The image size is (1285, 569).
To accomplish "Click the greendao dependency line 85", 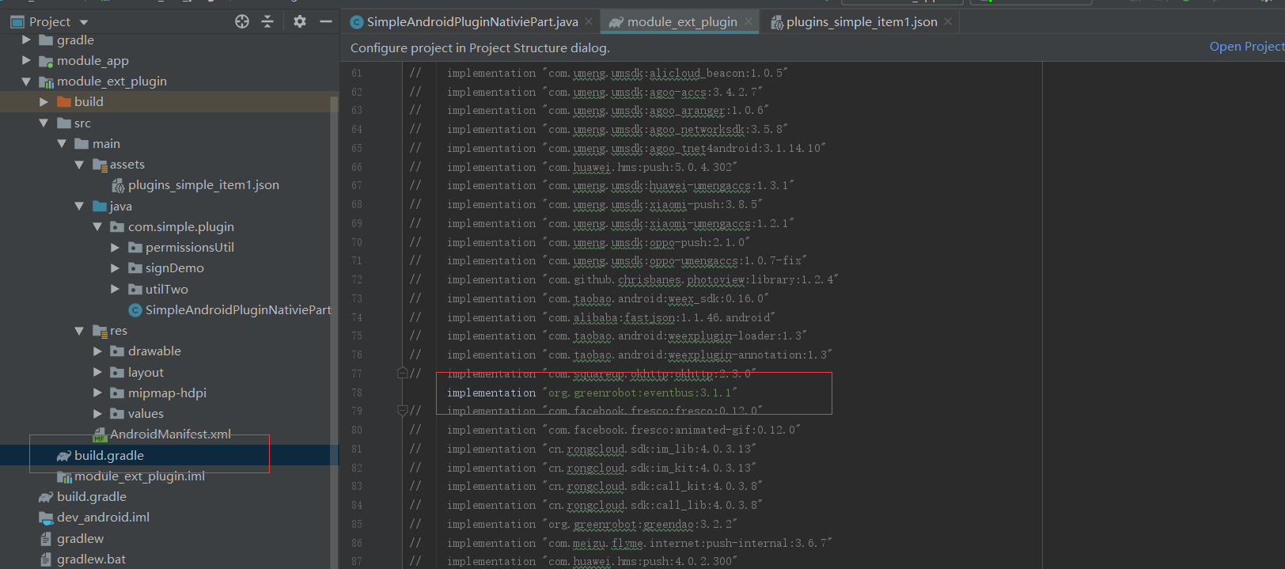I will pyautogui.click(x=592, y=524).
